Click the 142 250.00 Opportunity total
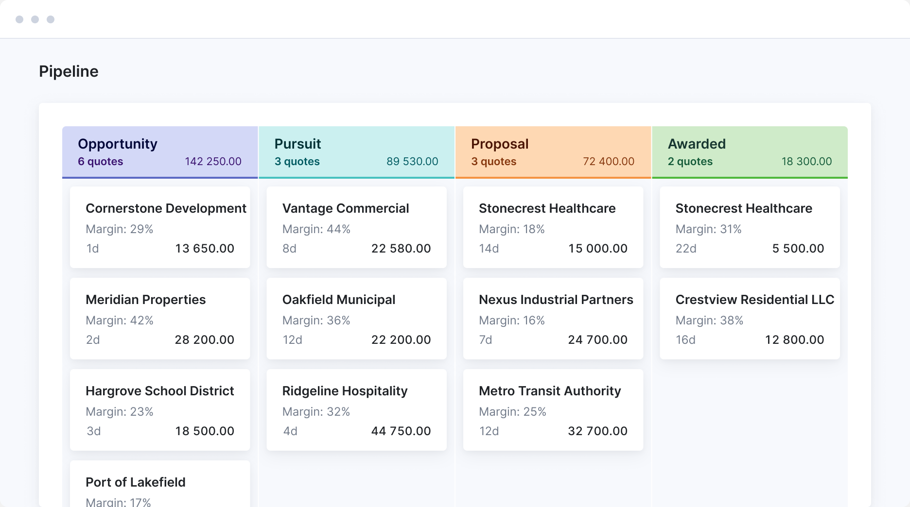The height and width of the screenshot is (507, 910). tap(213, 161)
